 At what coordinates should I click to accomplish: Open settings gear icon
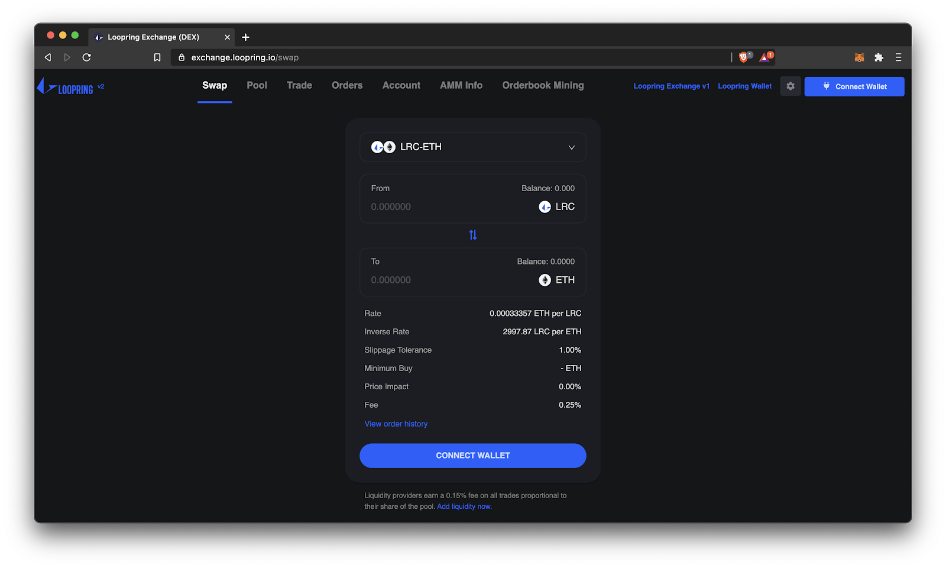click(791, 86)
